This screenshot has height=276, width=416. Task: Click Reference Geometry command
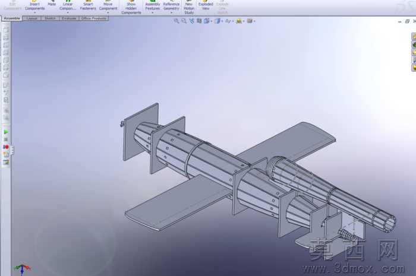pyautogui.click(x=171, y=5)
